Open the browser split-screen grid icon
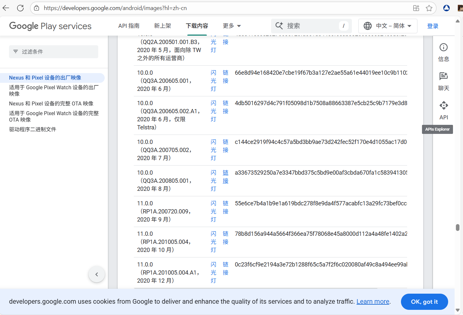Viewport: 463px width, 315px height. [x=416, y=8]
